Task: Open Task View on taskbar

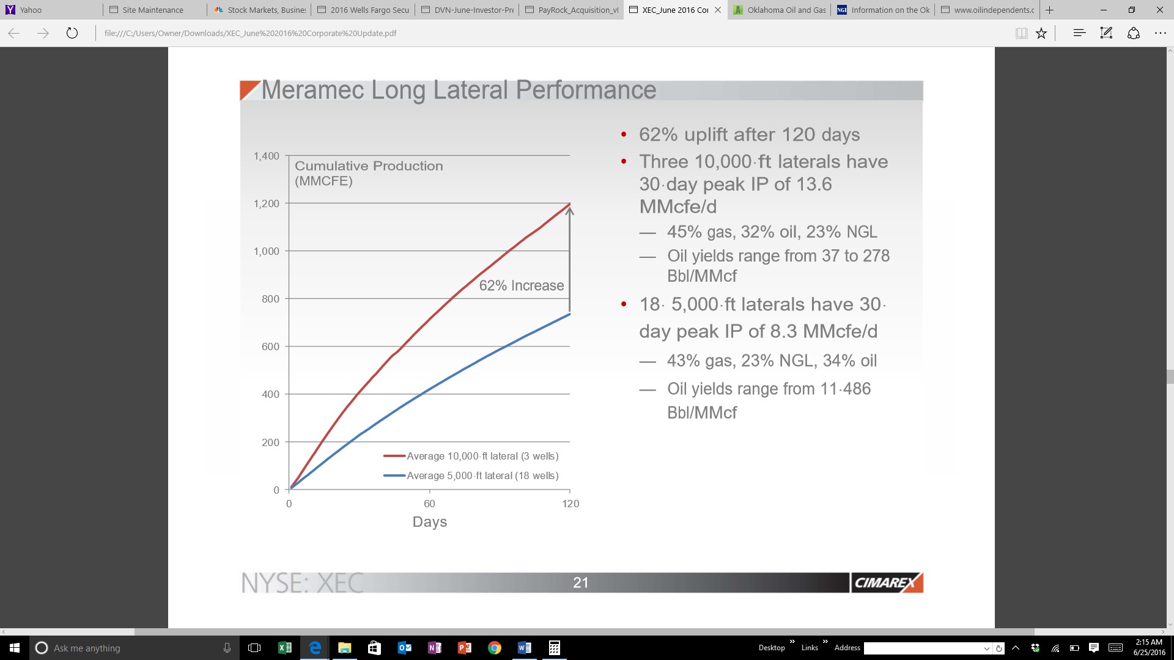Action: 254,648
